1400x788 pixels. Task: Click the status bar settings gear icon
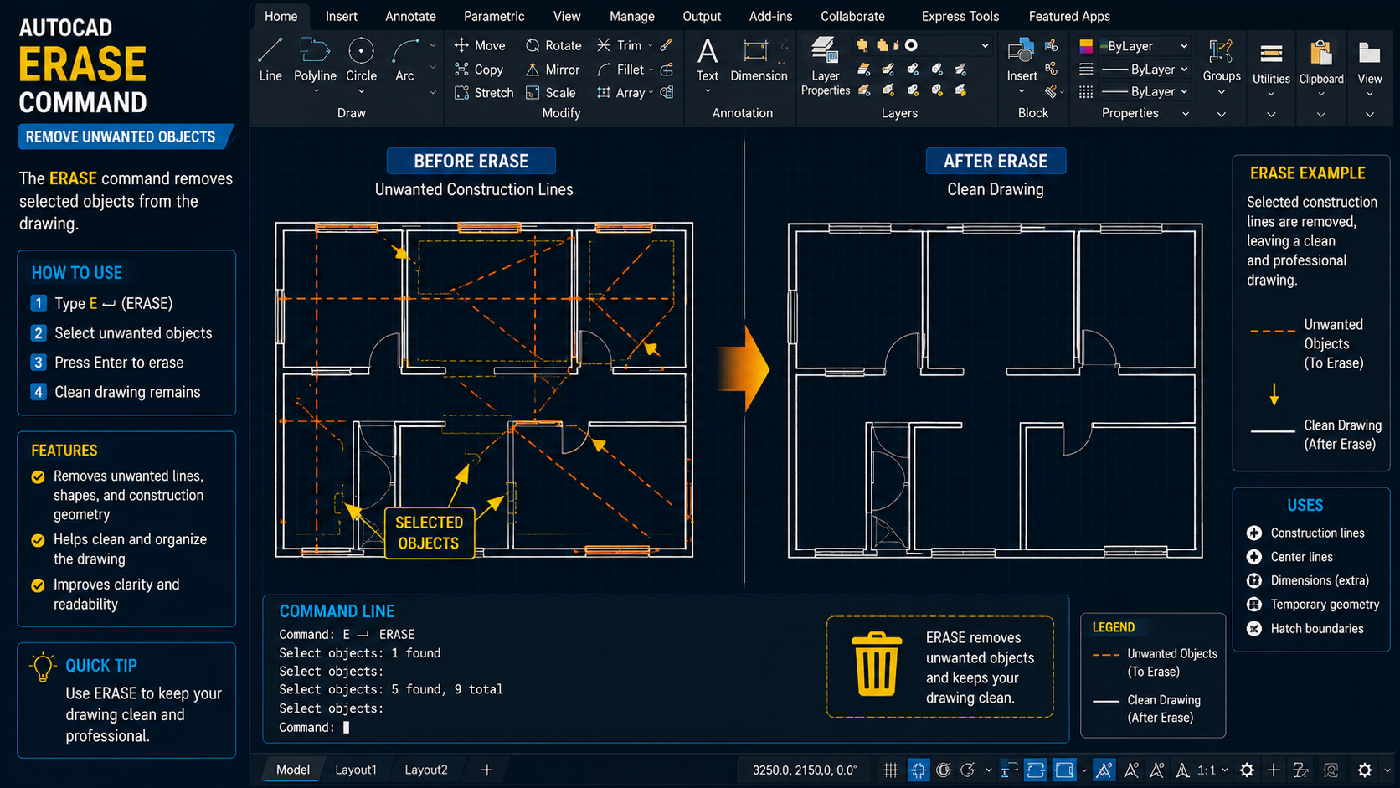click(x=1365, y=770)
